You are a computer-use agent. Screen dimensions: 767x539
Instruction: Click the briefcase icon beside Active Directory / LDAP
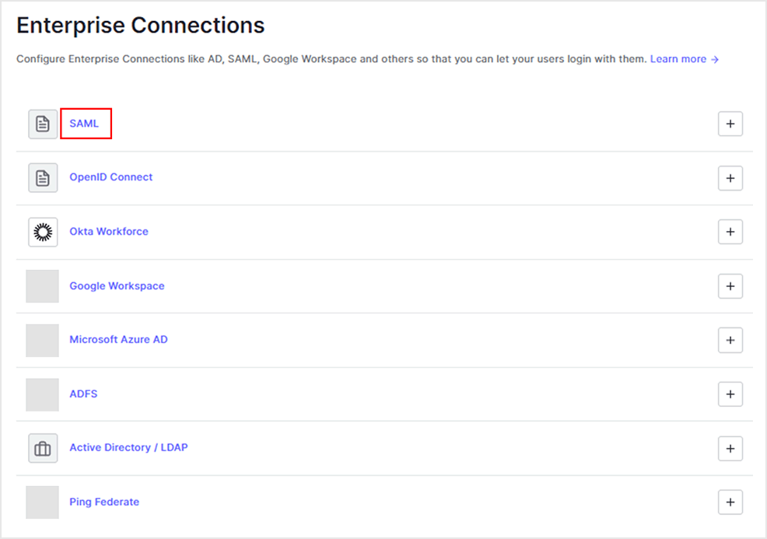(x=43, y=448)
